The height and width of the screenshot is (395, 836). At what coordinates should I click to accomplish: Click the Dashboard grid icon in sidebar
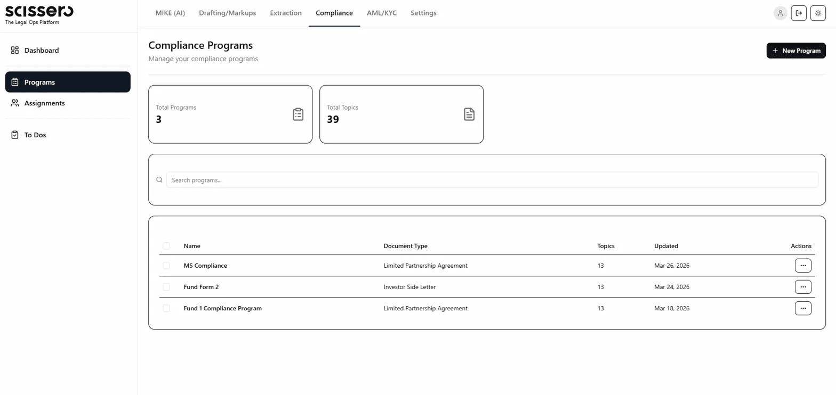[x=15, y=50]
